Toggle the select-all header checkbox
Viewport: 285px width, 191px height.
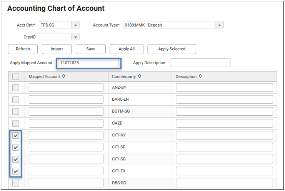[x=16, y=76]
